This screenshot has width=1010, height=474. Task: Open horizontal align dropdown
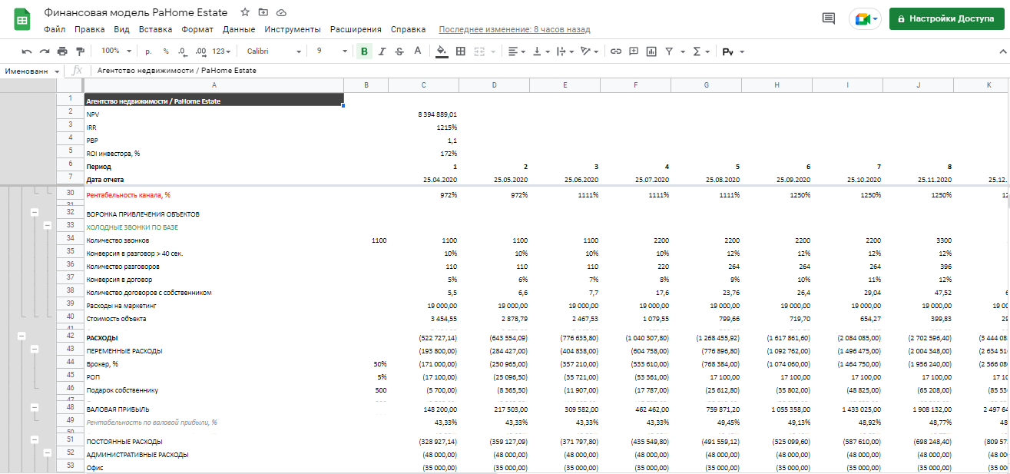(x=517, y=51)
